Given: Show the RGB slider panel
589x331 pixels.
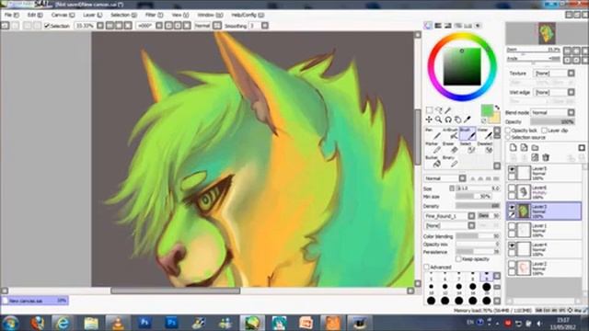Looking at the screenshot, I should [438, 26].
